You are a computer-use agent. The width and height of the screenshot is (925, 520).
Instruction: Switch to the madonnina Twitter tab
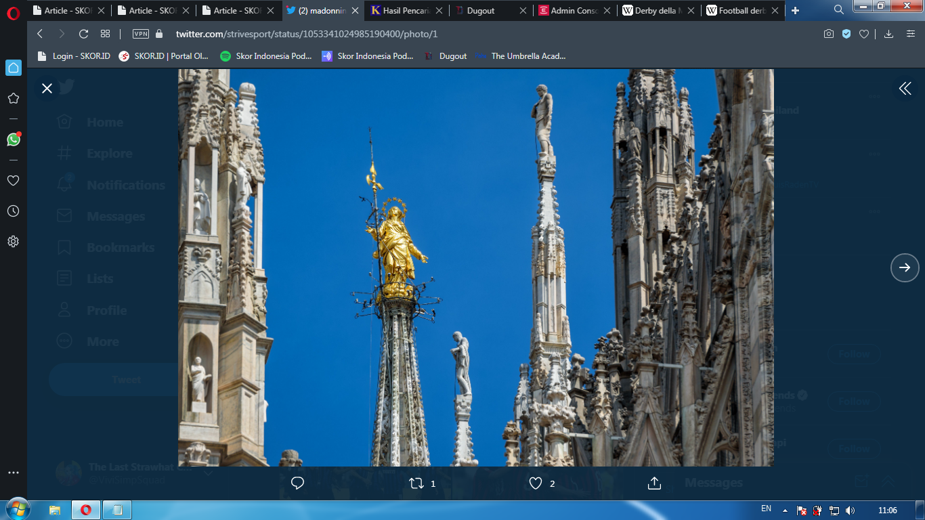point(323,11)
